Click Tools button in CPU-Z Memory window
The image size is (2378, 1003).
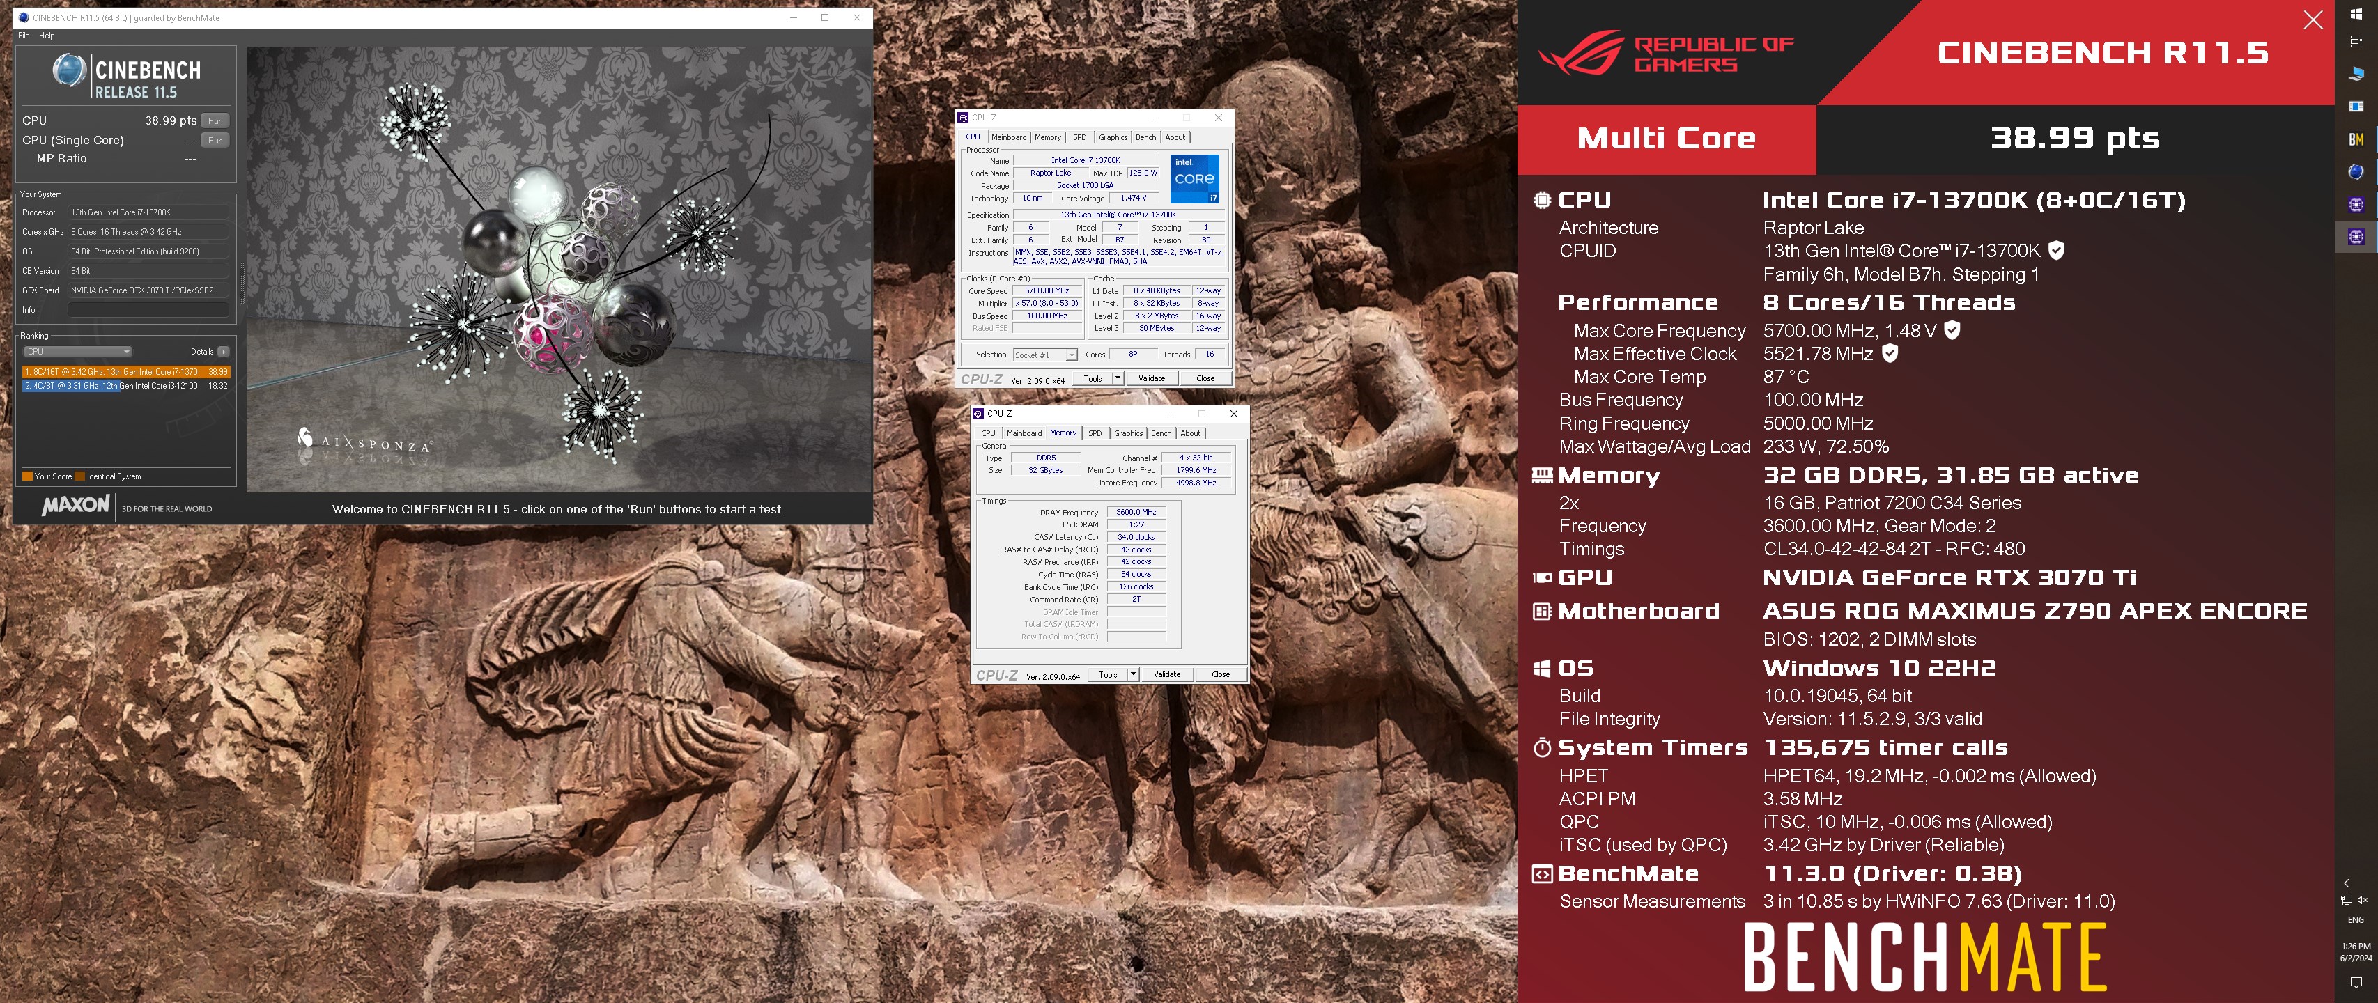(x=1108, y=674)
